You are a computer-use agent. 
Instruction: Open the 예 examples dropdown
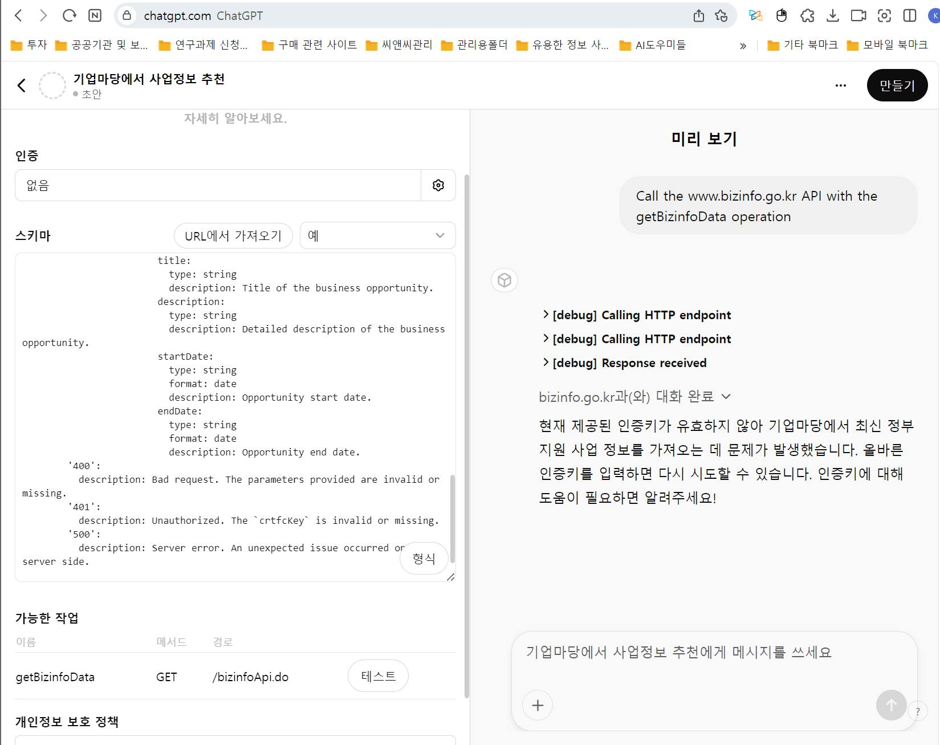(377, 235)
